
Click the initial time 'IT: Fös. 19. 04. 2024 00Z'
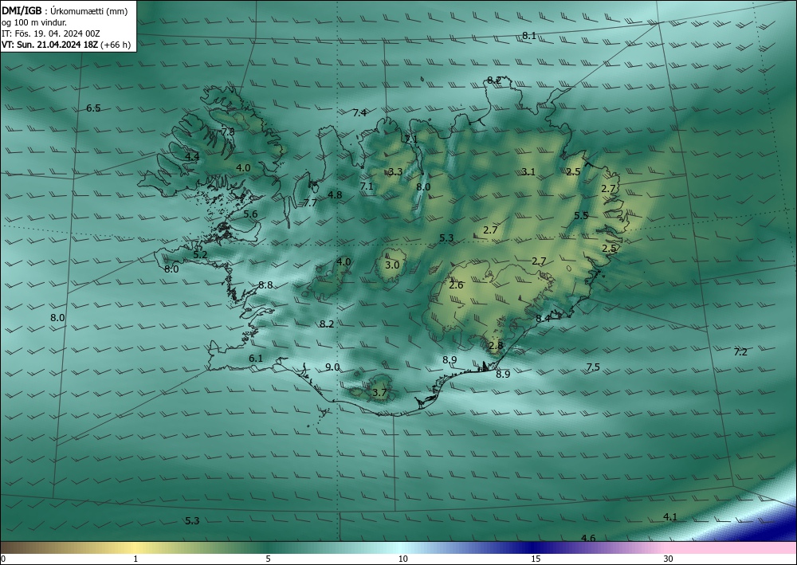pyautogui.click(x=51, y=33)
